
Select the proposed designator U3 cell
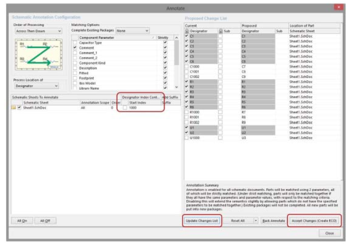pyautogui.click(x=258, y=138)
